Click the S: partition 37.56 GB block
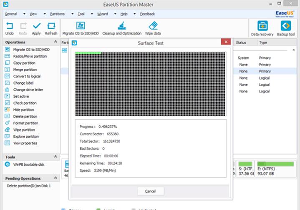This screenshot has height=210, width=300. pos(245,169)
